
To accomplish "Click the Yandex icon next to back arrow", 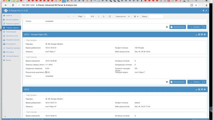I will pos(13,5).
